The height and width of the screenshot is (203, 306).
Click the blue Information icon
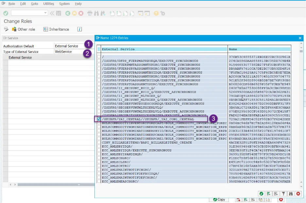(x=79, y=29)
